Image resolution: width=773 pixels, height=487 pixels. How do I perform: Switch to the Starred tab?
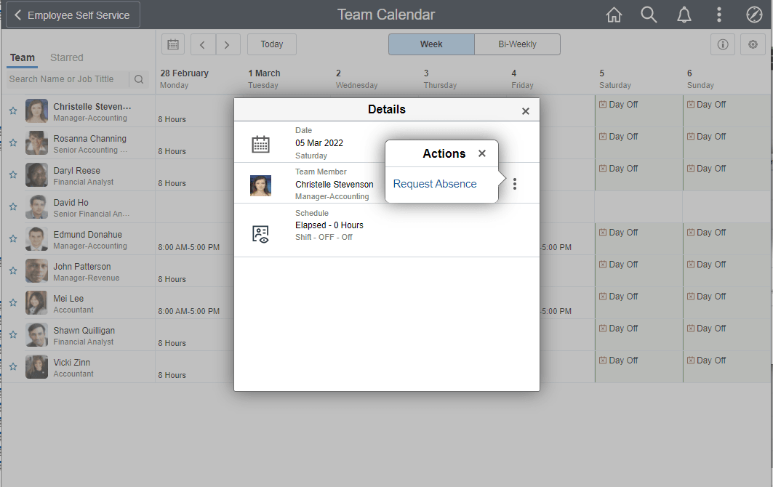[x=66, y=57]
